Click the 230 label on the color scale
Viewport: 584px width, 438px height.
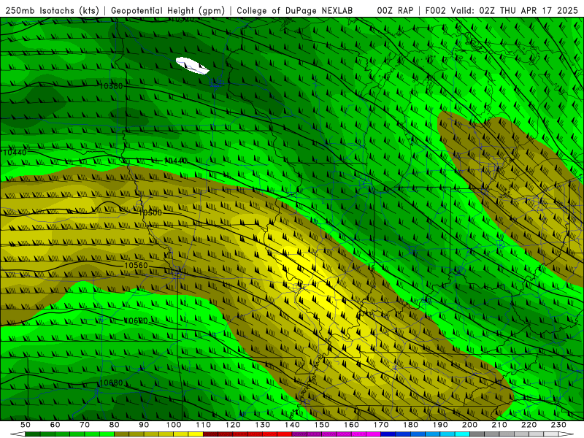559,425
